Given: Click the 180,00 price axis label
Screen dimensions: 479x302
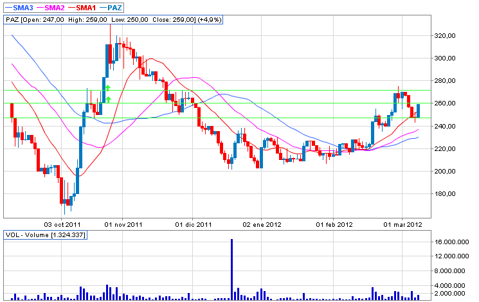Looking at the screenshot, I should (445, 194).
